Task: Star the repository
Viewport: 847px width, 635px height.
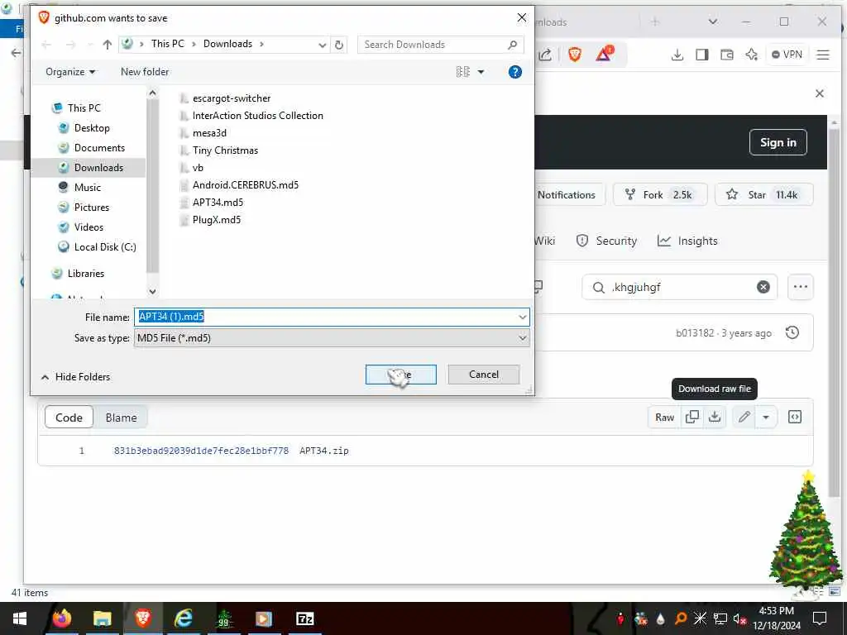Action: tap(763, 195)
